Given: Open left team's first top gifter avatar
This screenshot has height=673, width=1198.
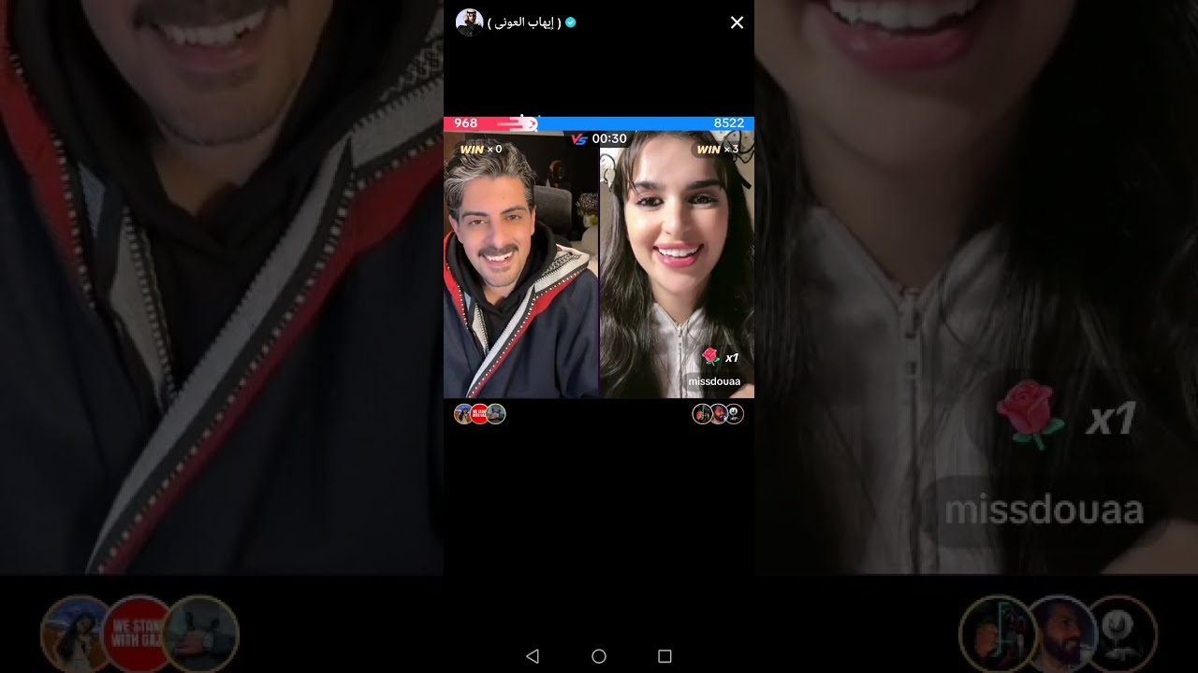Looking at the screenshot, I should tap(463, 414).
